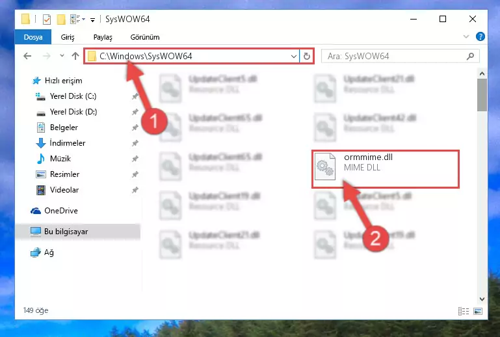Expand the ribbon with the chevron
Image resolution: width=500 pixels, height=337 pixels.
pyautogui.click(x=466, y=36)
